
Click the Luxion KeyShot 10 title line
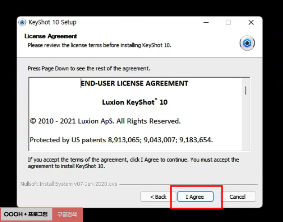tap(135, 102)
